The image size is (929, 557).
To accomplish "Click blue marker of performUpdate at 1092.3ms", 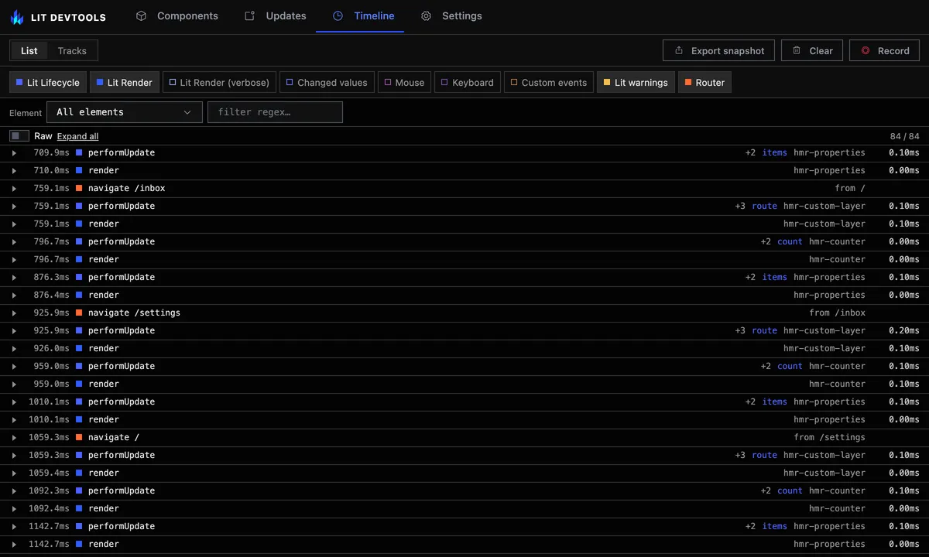I will pyautogui.click(x=79, y=490).
